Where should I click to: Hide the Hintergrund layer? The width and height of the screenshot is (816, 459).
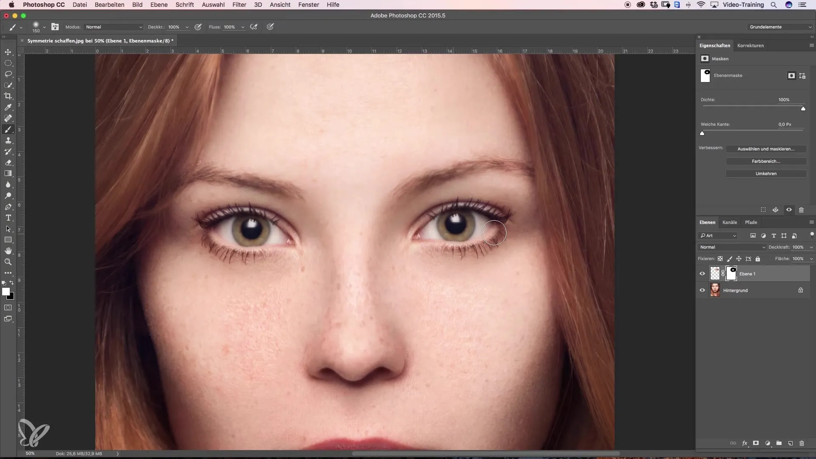(x=702, y=290)
